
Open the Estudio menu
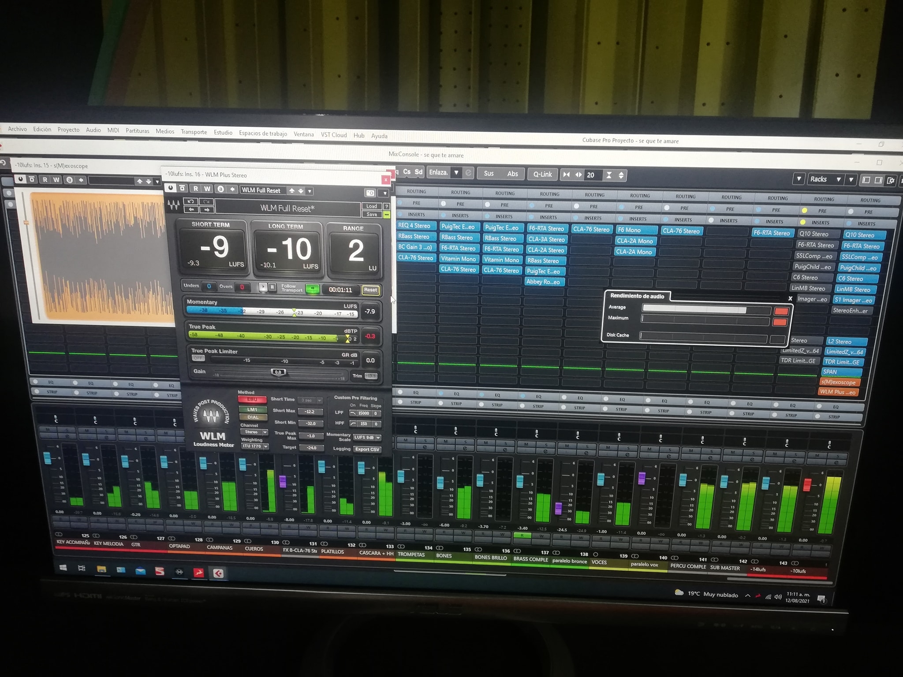[x=223, y=133]
